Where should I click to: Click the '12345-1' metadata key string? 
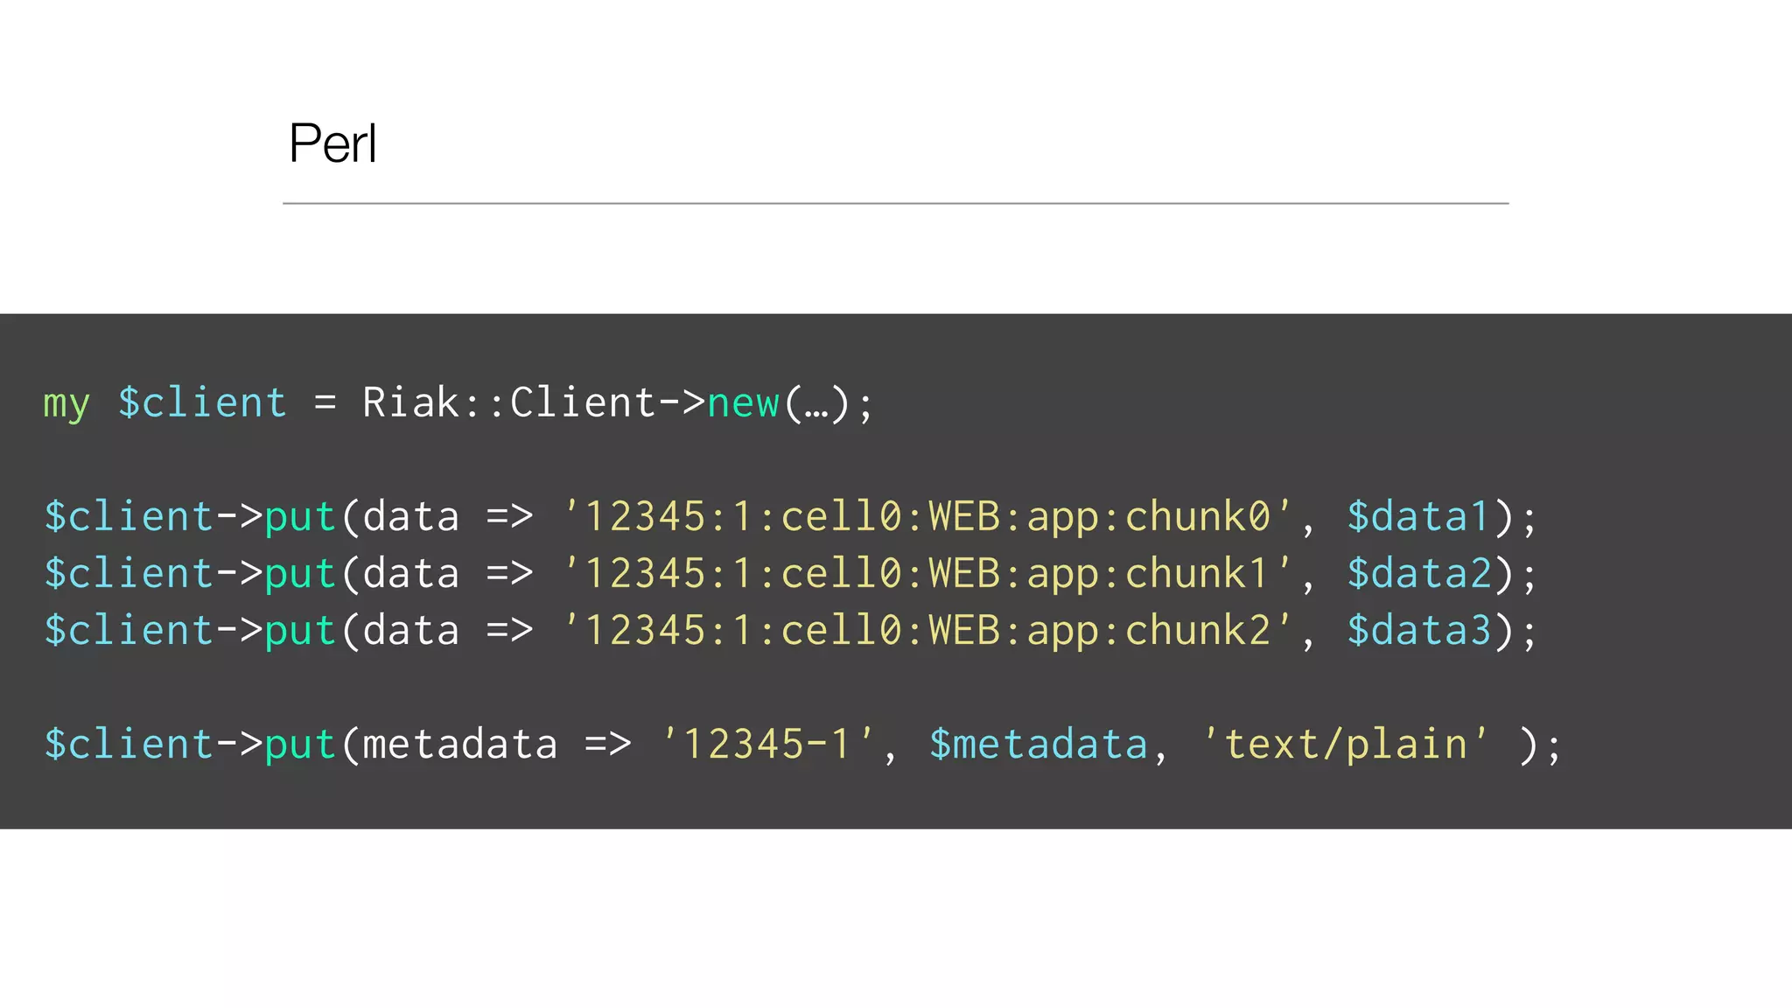pyautogui.click(x=767, y=744)
